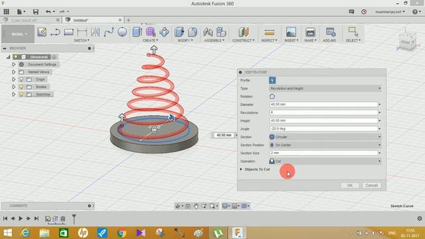425x239 pixels.
Task: Jump to the timeline beginning
Action: coord(5,218)
